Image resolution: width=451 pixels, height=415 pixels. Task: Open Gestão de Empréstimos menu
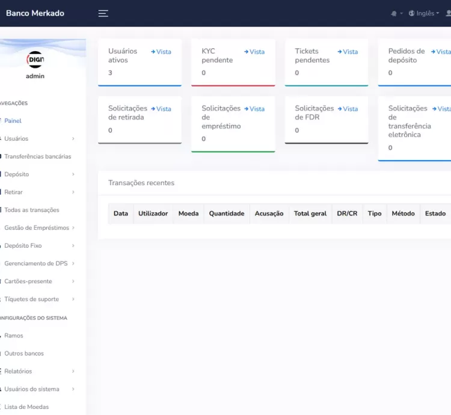pyautogui.click(x=37, y=228)
